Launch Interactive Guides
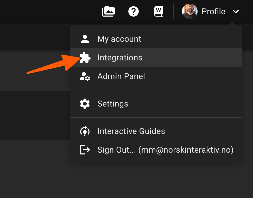253x198 pixels. click(156, 131)
